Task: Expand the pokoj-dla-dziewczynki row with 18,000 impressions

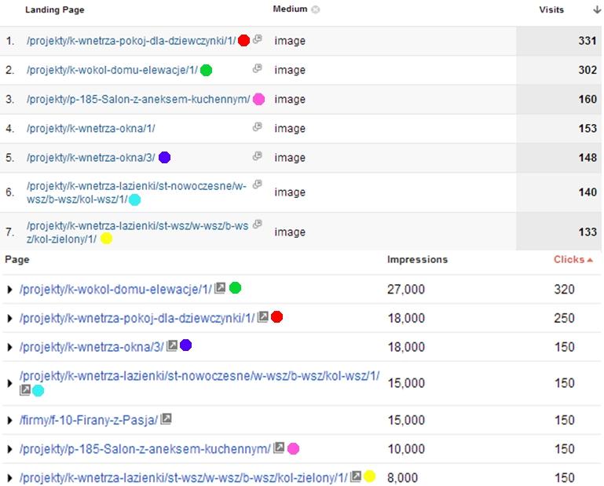Action: [x=9, y=318]
